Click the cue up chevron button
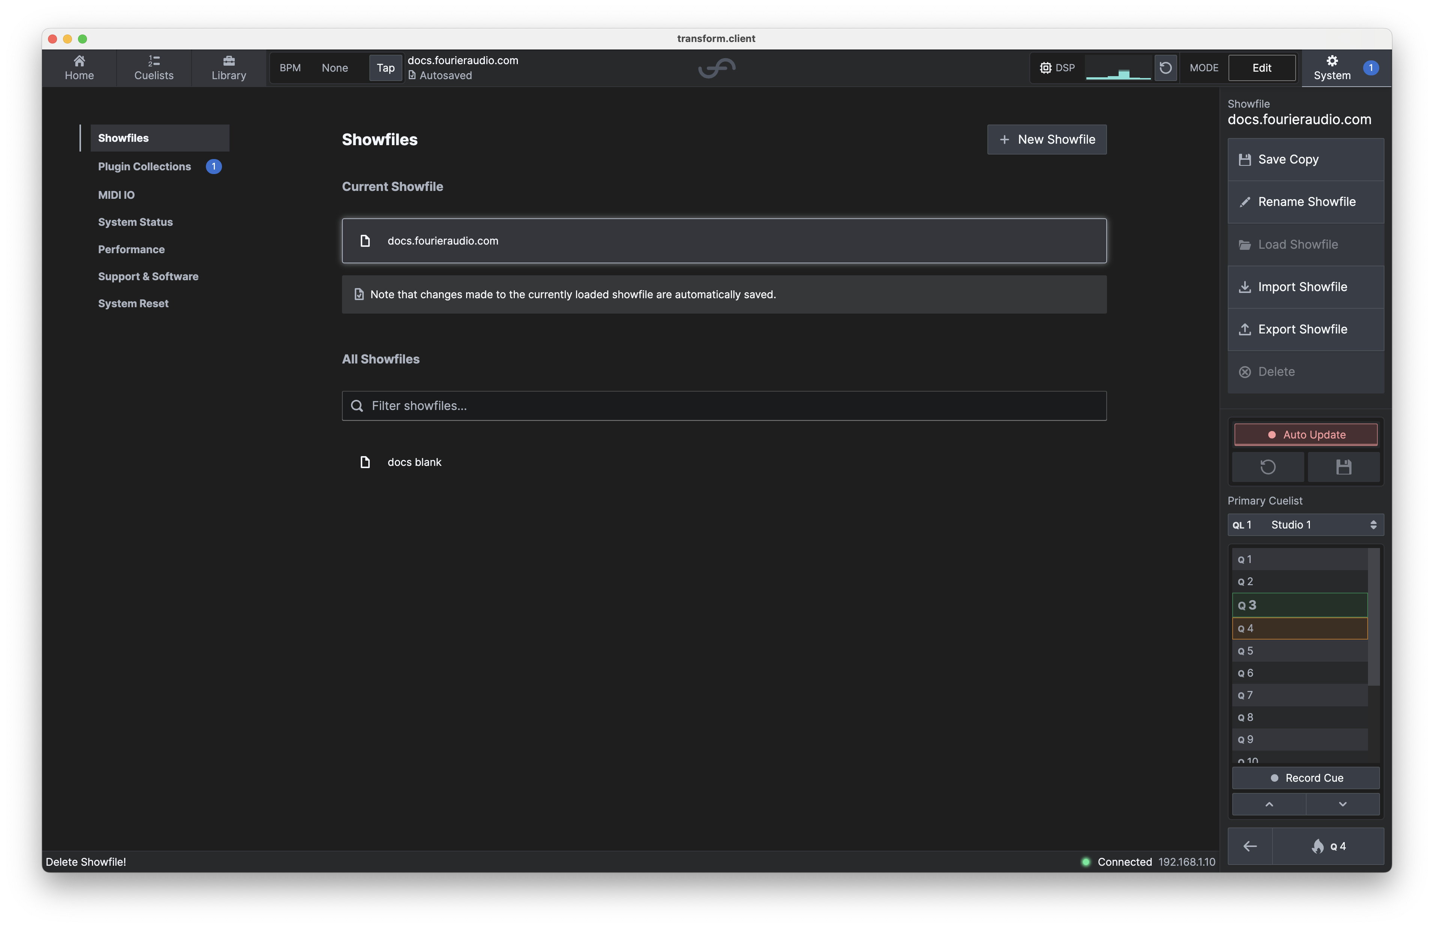1434x928 pixels. [1268, 804]
